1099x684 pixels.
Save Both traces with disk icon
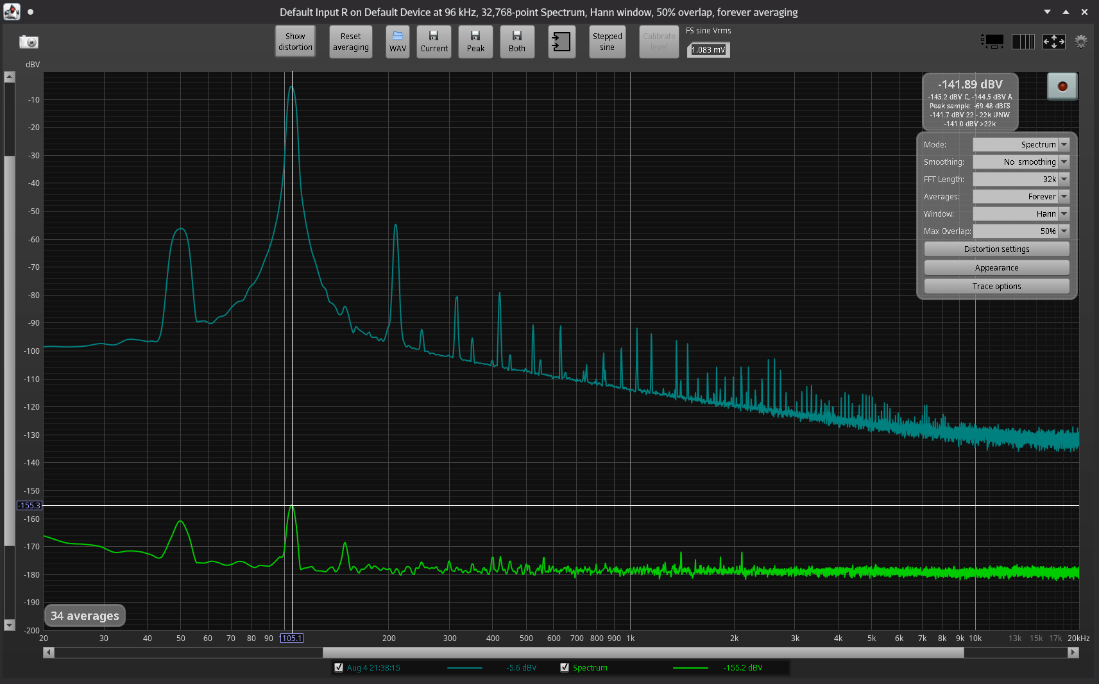tap(517, 42)
